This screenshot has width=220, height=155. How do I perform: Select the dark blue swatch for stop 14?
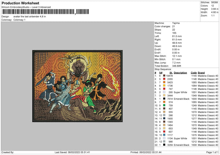coord(164,118)
